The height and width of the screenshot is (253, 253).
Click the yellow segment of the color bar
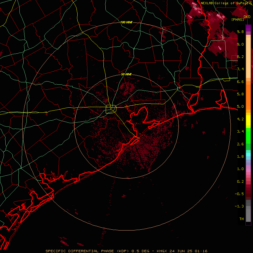click(x=248, y=120)
